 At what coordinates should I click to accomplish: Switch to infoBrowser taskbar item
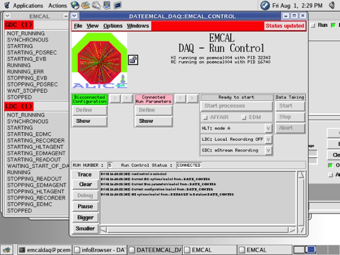click(x=100, y=250)
